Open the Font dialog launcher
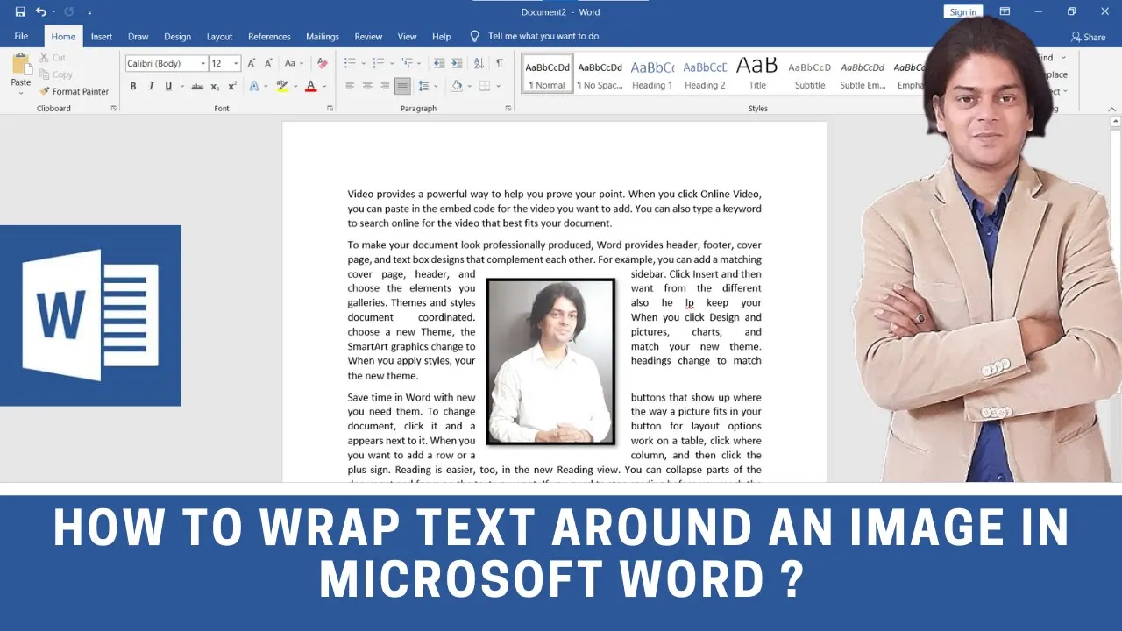 click(x=330, y=109)
